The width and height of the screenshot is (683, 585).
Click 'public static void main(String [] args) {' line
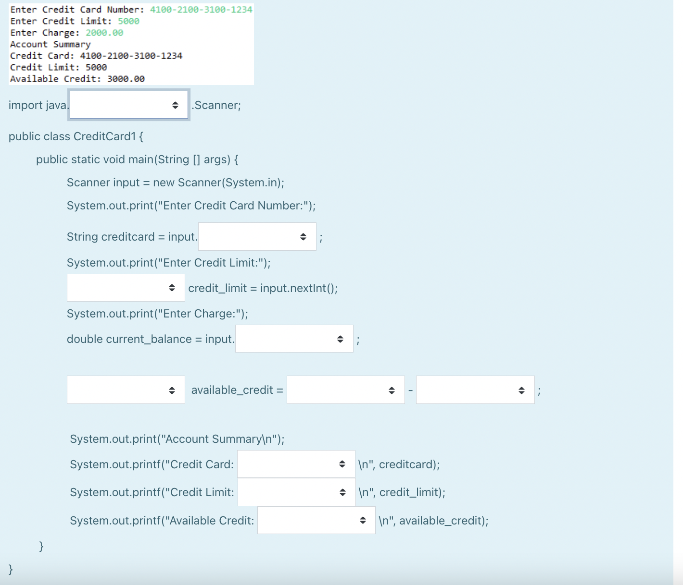tap(137, 159)
